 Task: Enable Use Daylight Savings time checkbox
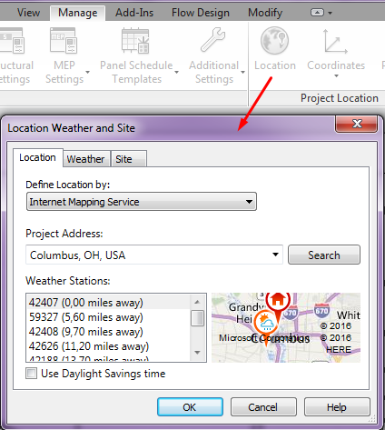pos(32,374)
